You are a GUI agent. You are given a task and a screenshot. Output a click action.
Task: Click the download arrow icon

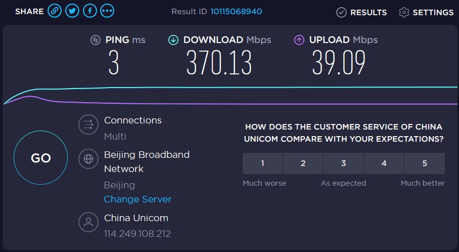tap(173, 40)
